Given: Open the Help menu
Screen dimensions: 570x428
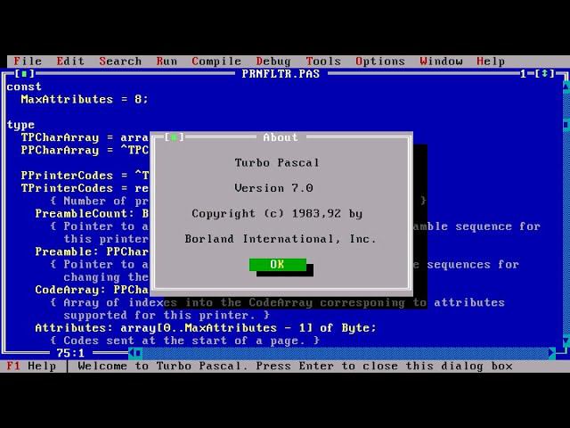Looking at the screenshot, I should point(491,62).
